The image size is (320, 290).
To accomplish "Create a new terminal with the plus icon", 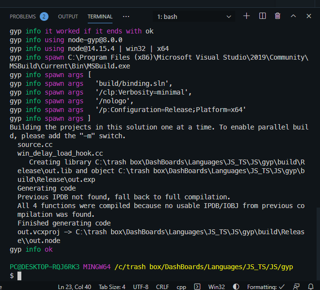I will coord(246,16).
